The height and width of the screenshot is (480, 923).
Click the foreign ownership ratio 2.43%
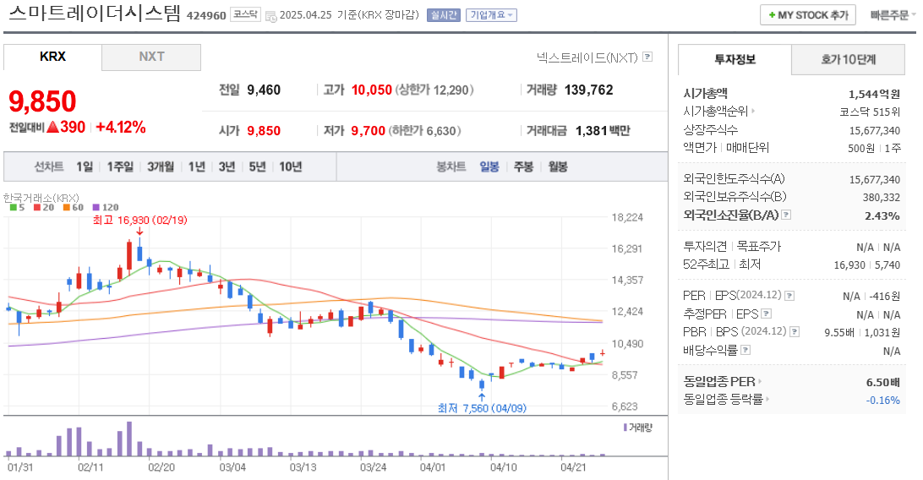pos(882,215)
